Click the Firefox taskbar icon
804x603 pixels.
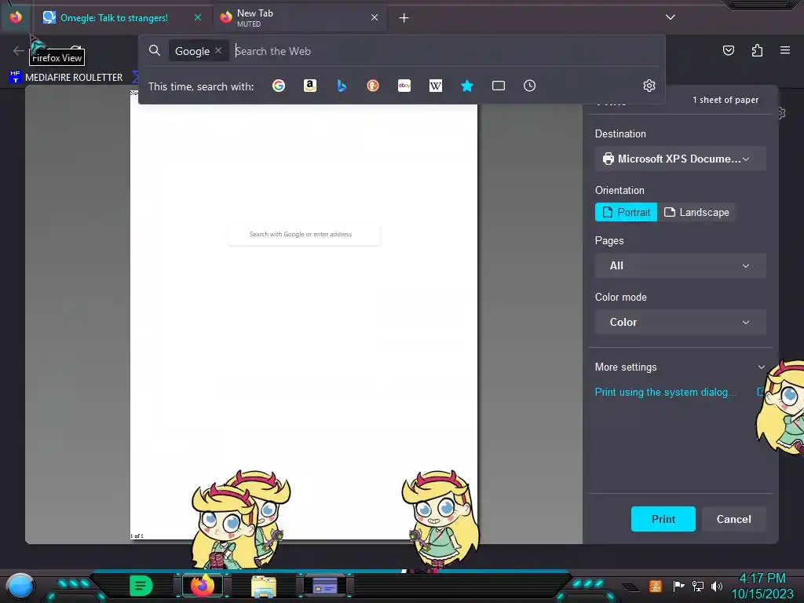coord(202,586)
